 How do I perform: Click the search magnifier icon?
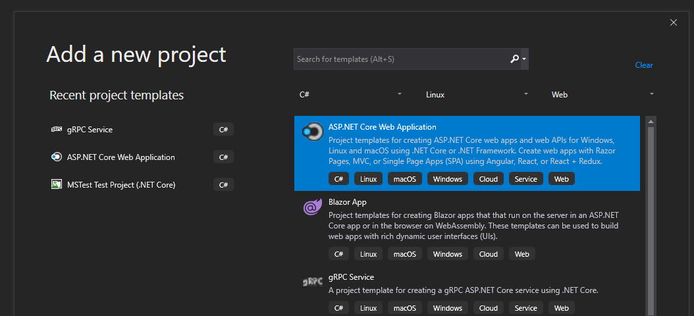pos(514,59)
